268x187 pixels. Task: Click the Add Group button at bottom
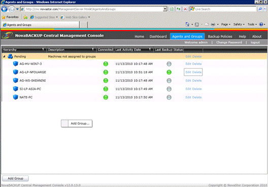[x=15, y=178]
